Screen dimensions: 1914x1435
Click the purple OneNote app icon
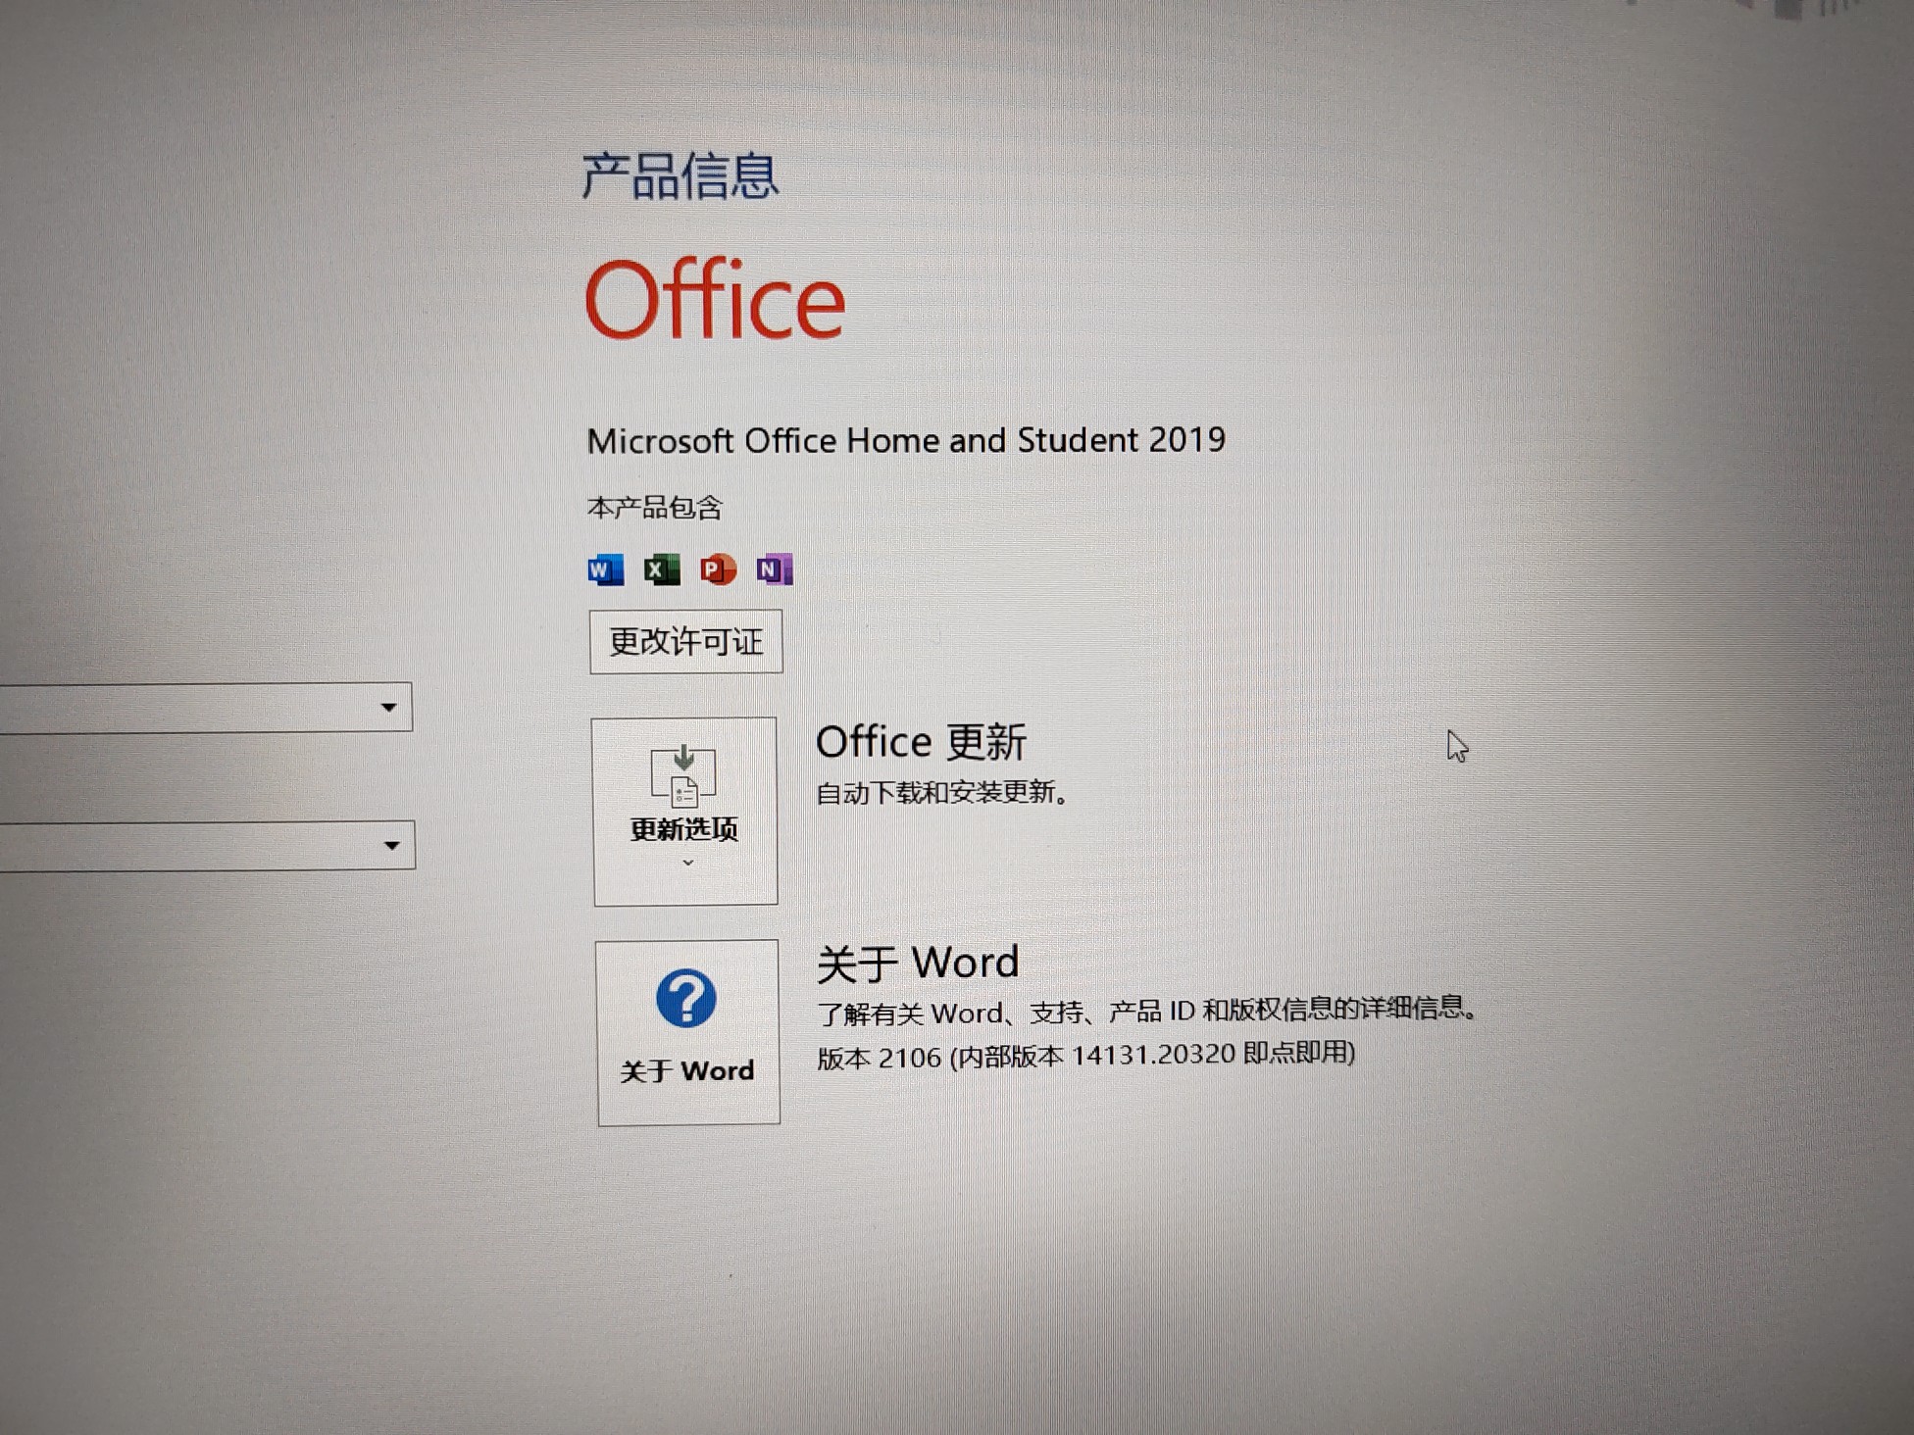pyautogui.click(x=775, y=569)
